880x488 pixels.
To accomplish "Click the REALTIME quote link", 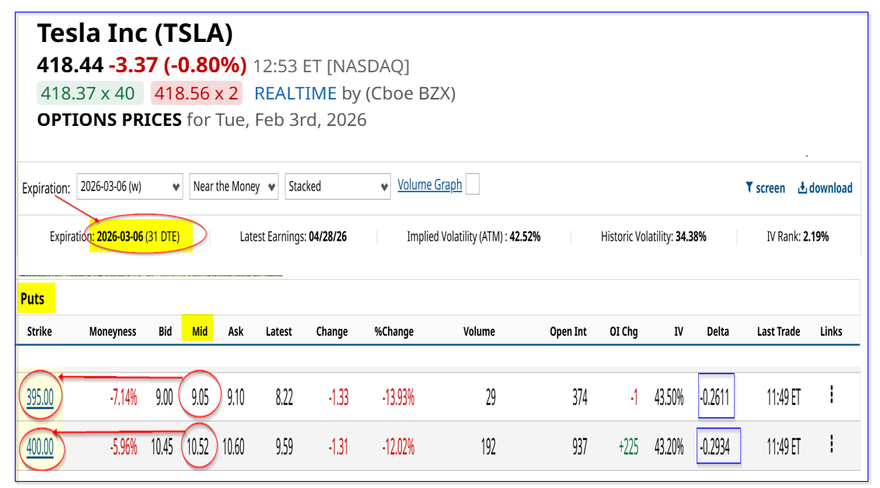I will (x=295, y=93).
